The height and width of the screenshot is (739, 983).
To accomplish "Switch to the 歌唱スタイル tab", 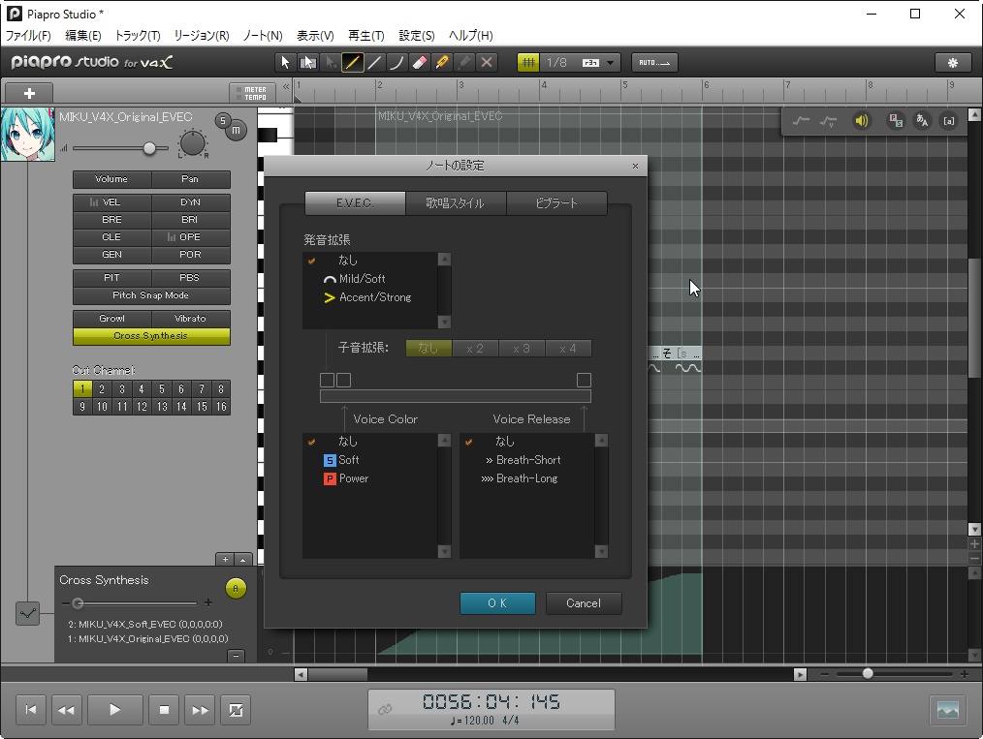I will coord(455,203).
